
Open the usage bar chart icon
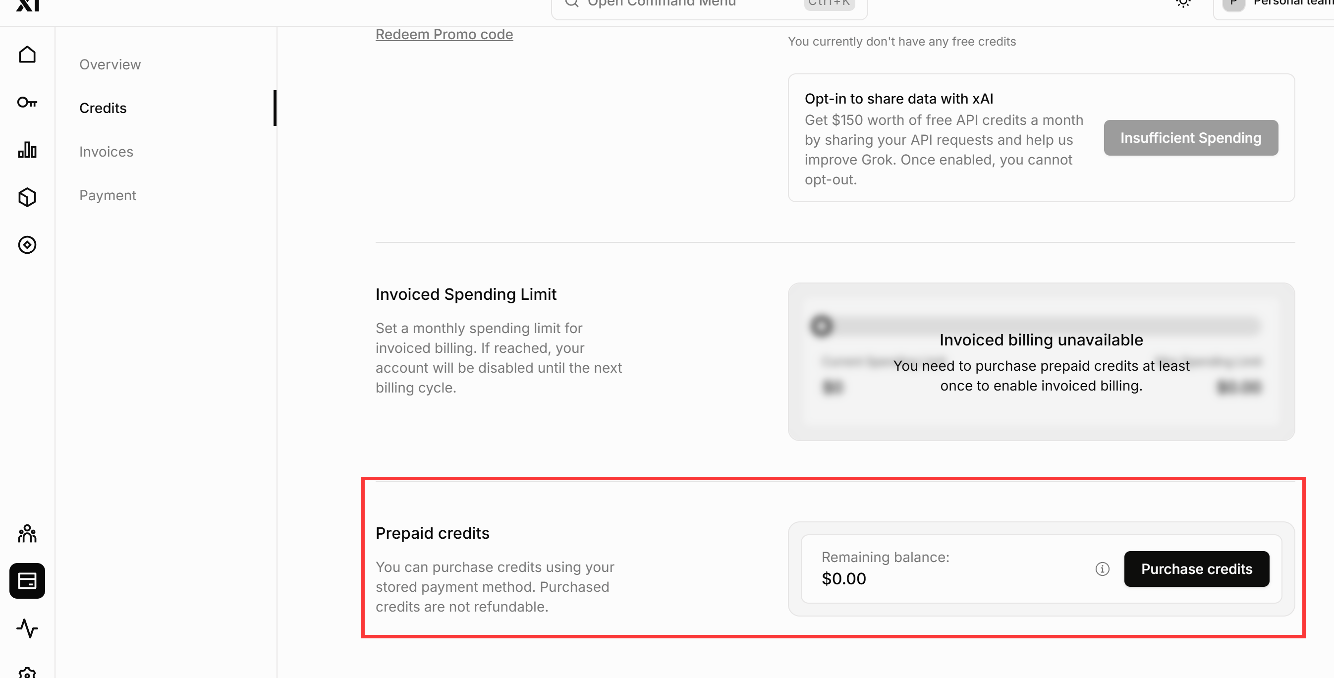point(27,150)
